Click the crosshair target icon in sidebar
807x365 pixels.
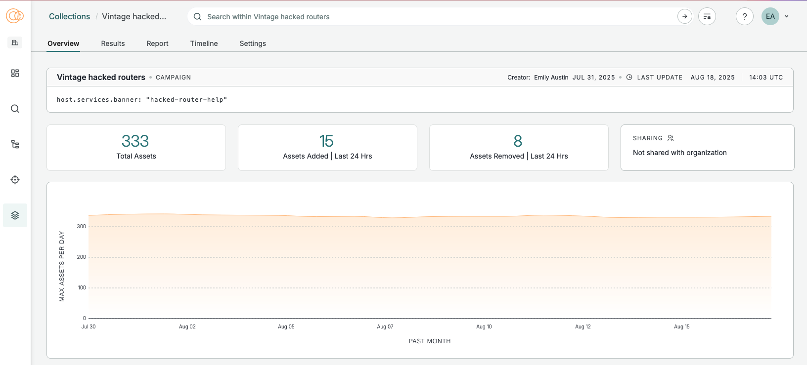[x=15, y=180]
